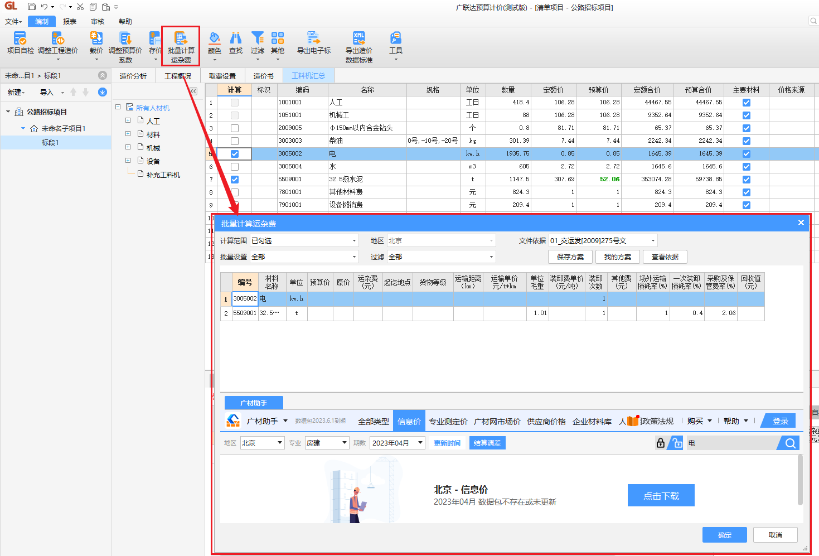Click the paste clipboard icon

point(106,7)
